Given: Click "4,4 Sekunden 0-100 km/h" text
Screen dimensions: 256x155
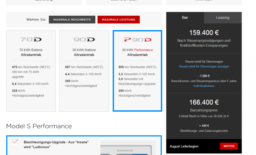Looking at the screenshot, I should (x=83, y=74).
